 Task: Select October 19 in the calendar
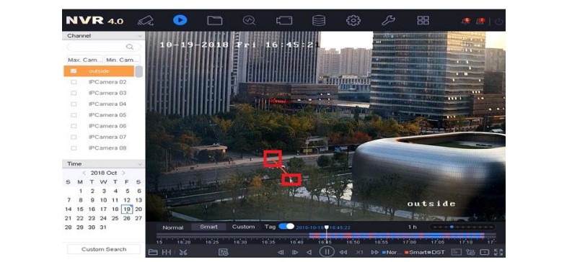coord(127,209)
